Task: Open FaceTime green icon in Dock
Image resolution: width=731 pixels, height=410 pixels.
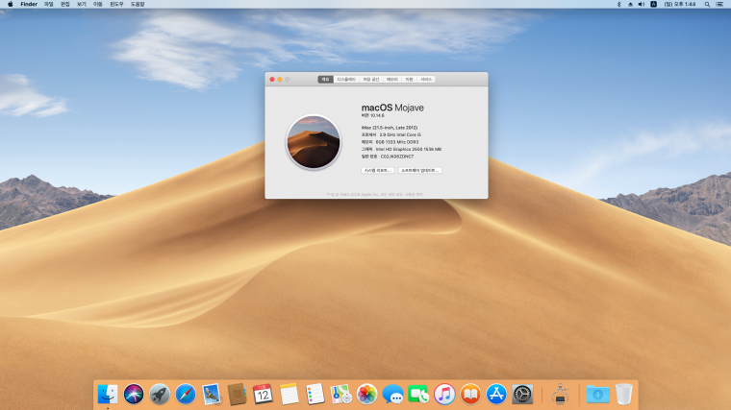Action: pos(418,395)
